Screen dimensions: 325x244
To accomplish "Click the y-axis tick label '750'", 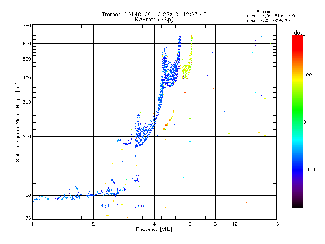I will click(27, 26).
